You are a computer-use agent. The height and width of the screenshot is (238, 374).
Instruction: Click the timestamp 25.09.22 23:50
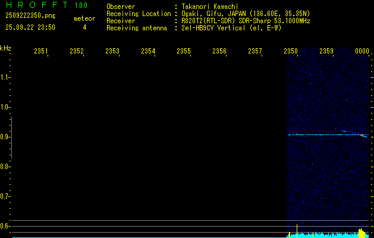30,27
